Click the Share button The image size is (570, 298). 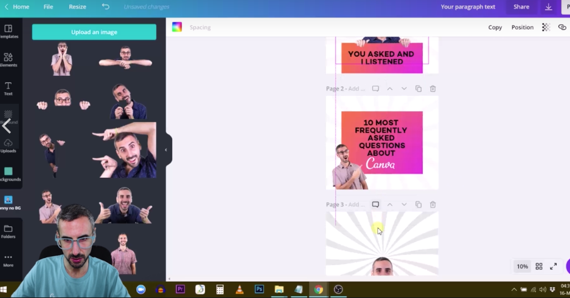click(521, 7)
